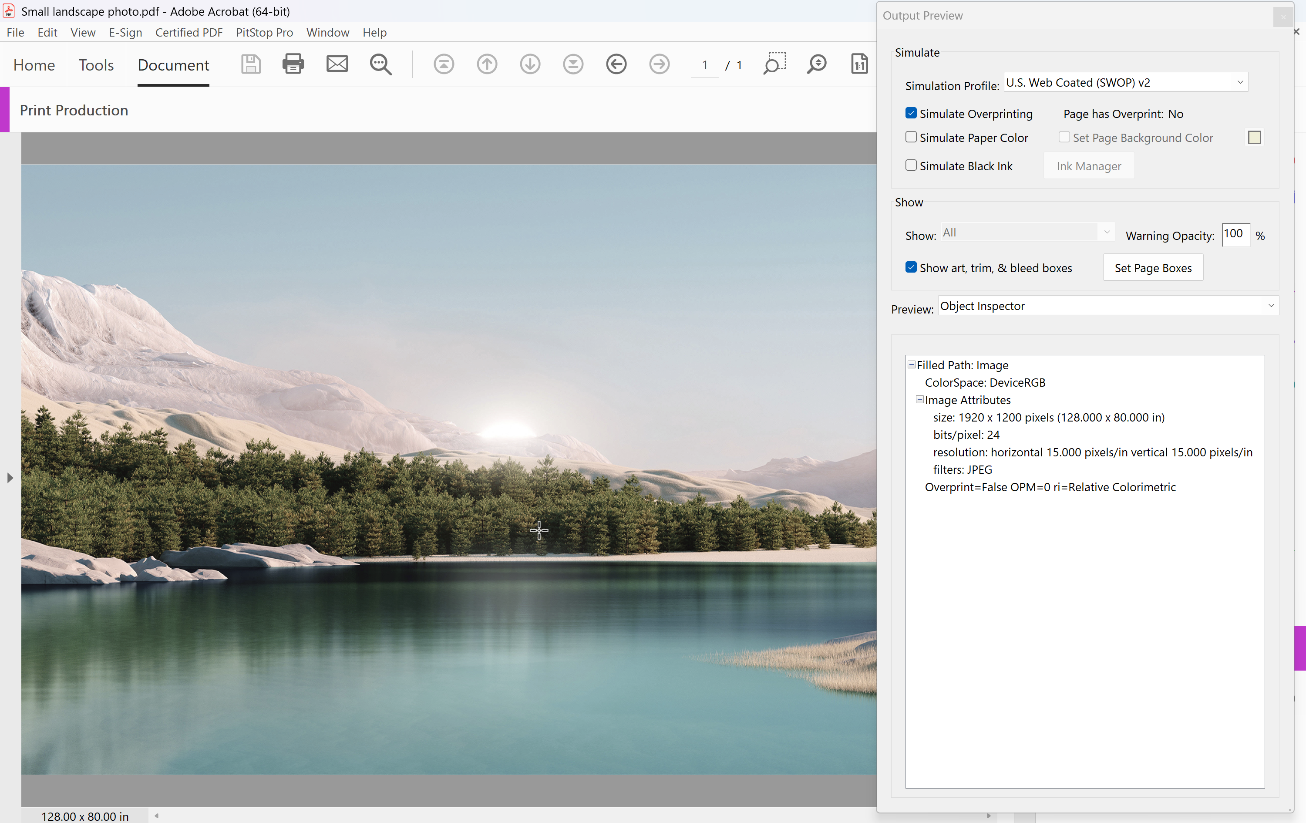Click the page number input field
This screenshot has height=823, width=1306.
pyautogui.click(x=704, y=65)
